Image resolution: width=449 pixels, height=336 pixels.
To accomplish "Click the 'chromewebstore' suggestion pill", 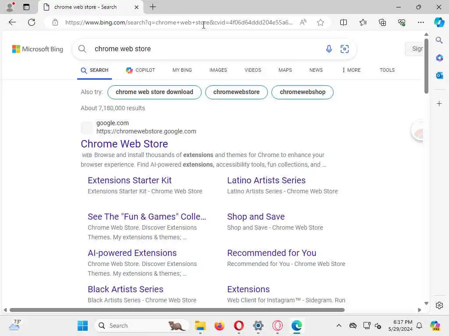I will (236, 92).
